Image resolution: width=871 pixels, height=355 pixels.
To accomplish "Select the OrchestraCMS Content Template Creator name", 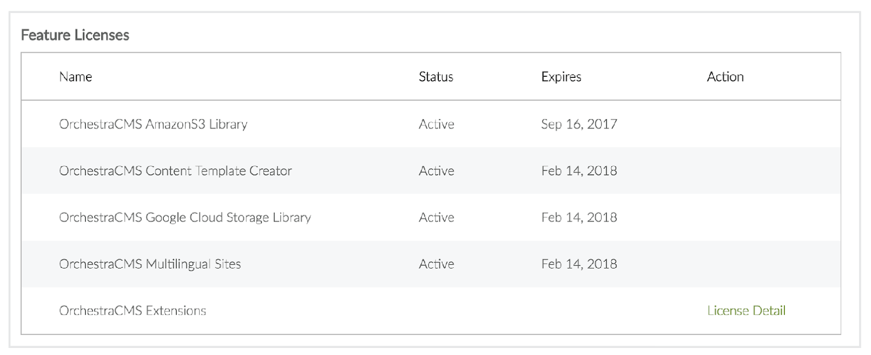I will 175,171.
